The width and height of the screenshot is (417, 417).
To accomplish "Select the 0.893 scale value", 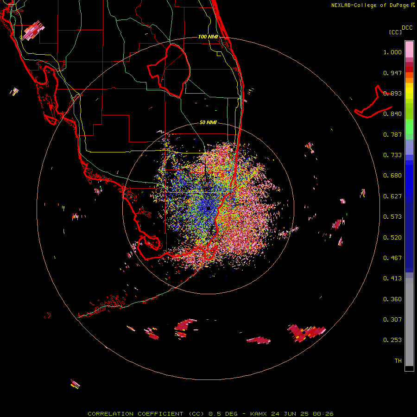I will pyautogui.click(x=392, y=93).
